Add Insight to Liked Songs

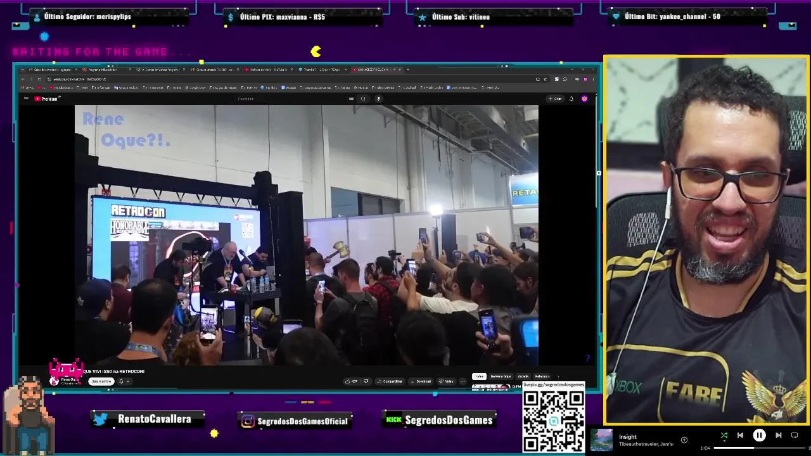pos(684,440)
